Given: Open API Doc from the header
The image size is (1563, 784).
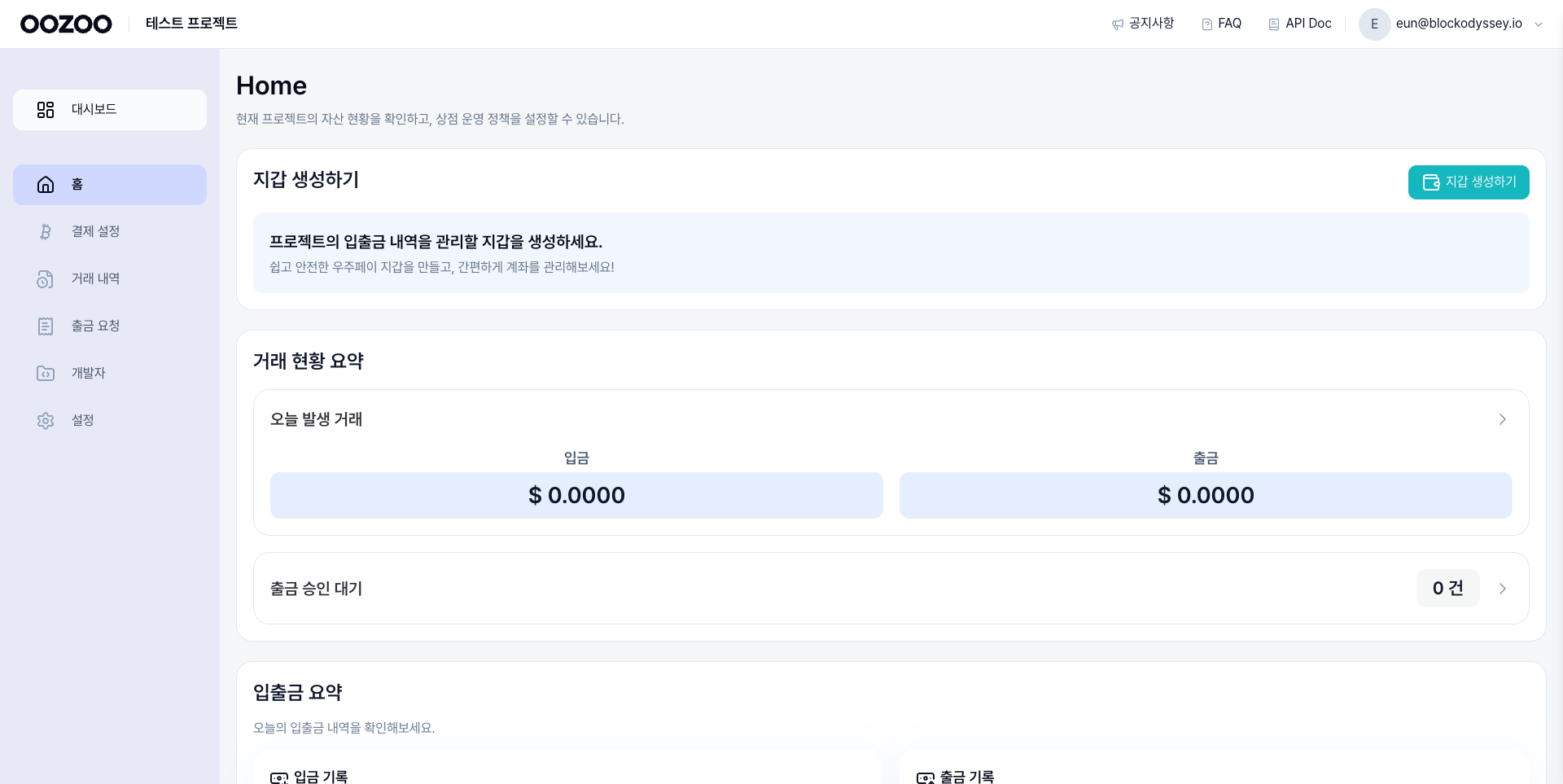Looking at the screenshot, I should point(1300,24).
